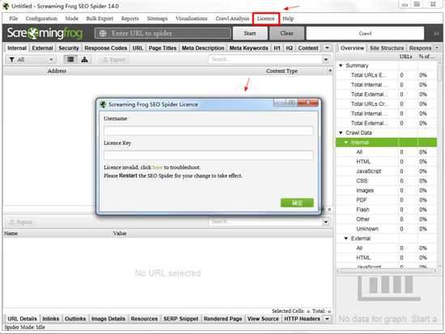
Task: Open the Image Details bottom tab
Action: [x=108, y=319]
